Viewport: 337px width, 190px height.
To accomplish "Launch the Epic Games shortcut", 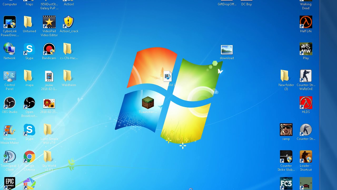I will point(10,183).
